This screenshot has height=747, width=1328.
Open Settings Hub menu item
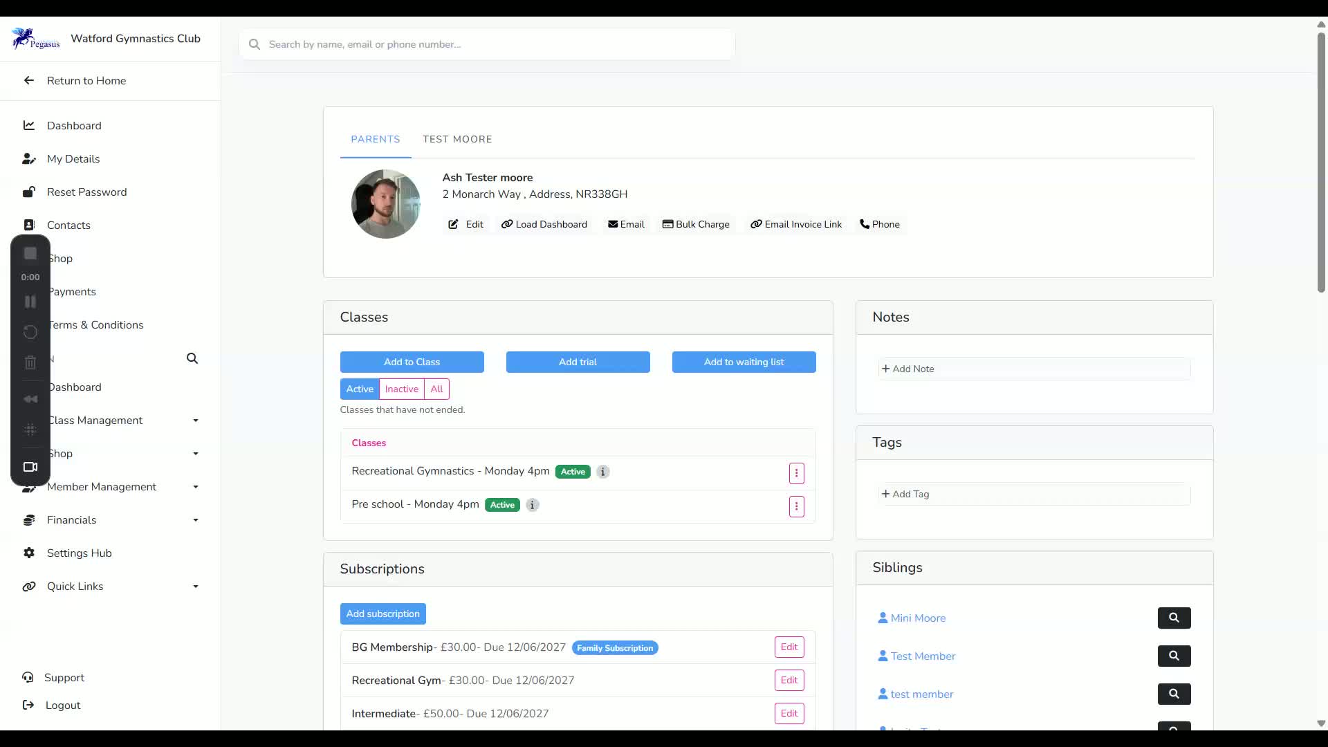[80, 553]
